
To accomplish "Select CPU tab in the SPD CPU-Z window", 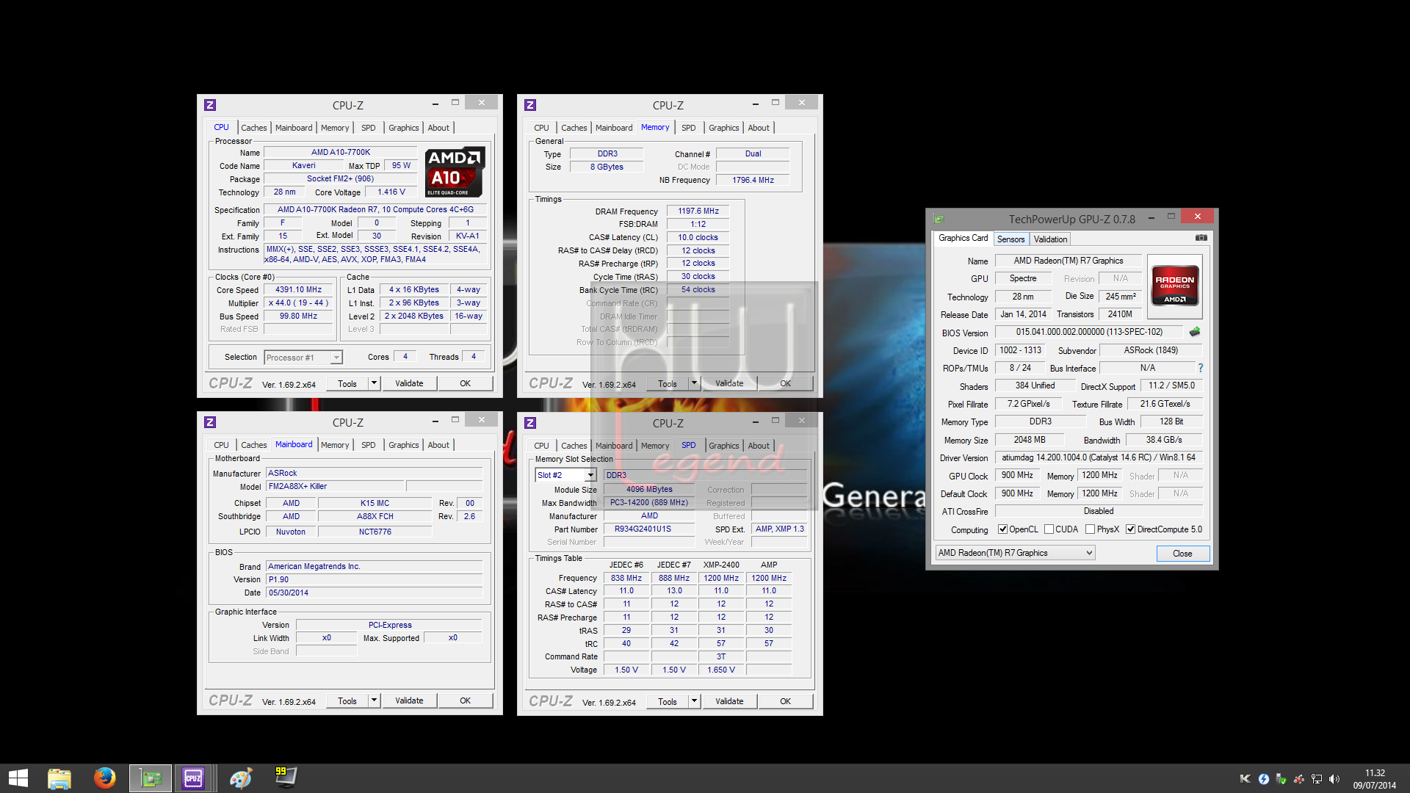I will click(541, 446).
